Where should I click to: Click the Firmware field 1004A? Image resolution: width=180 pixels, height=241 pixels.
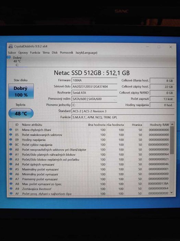coord(94,80)
